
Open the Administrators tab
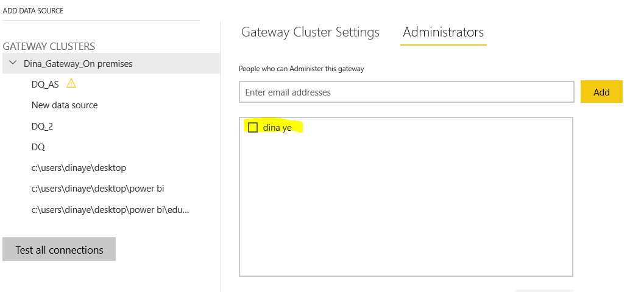[x=443, y=32]
